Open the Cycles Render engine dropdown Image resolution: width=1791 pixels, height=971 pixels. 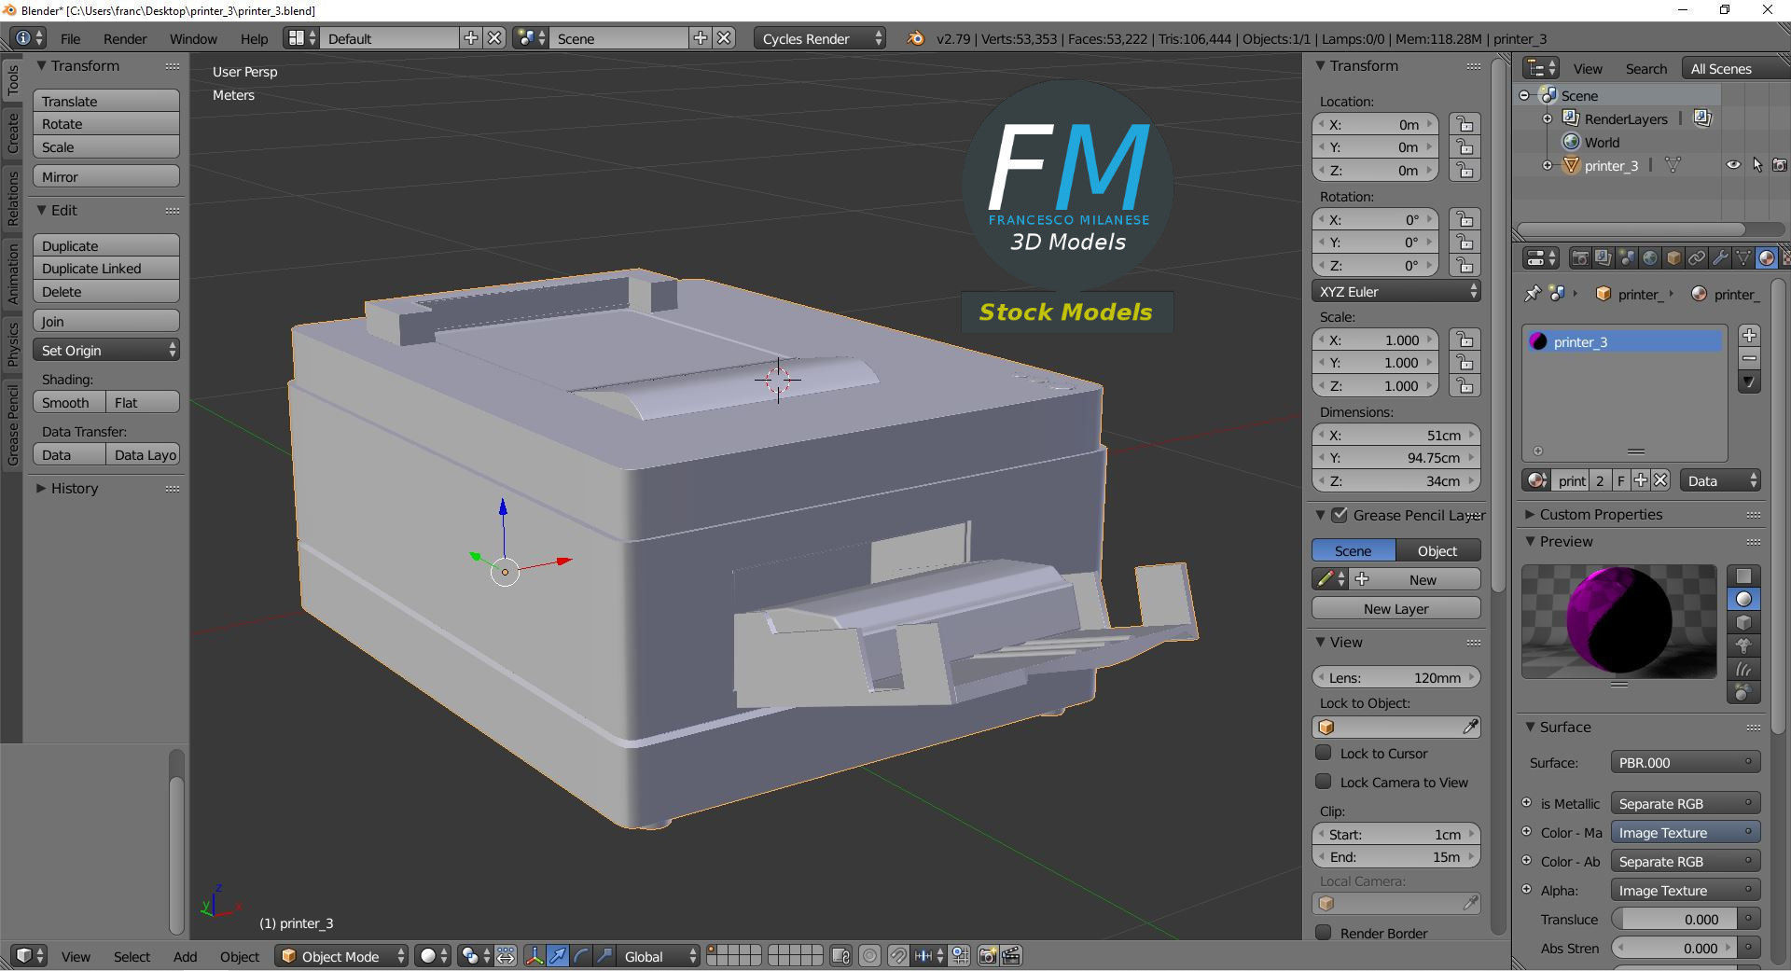822,38
